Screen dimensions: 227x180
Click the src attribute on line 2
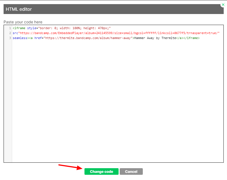[x=15, y=33]
